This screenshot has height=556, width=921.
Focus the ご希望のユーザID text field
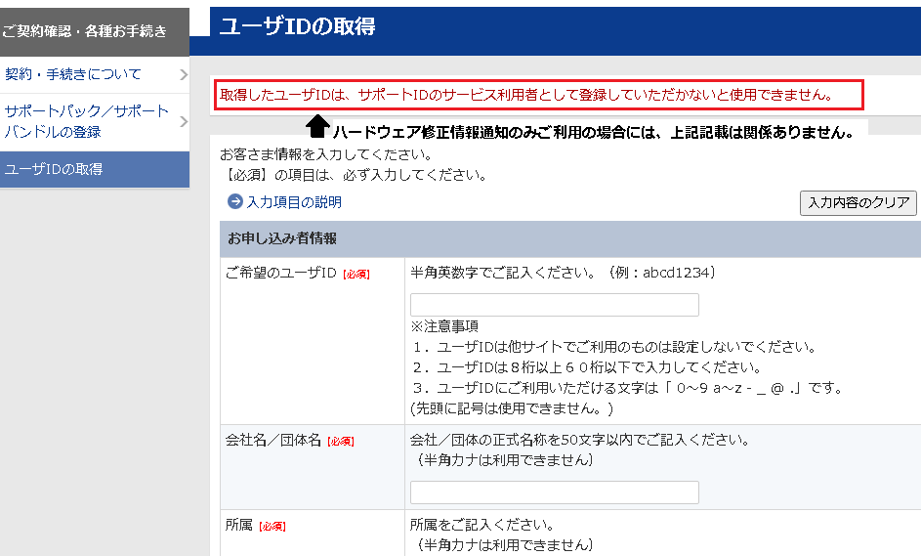(x=554, y=305)
